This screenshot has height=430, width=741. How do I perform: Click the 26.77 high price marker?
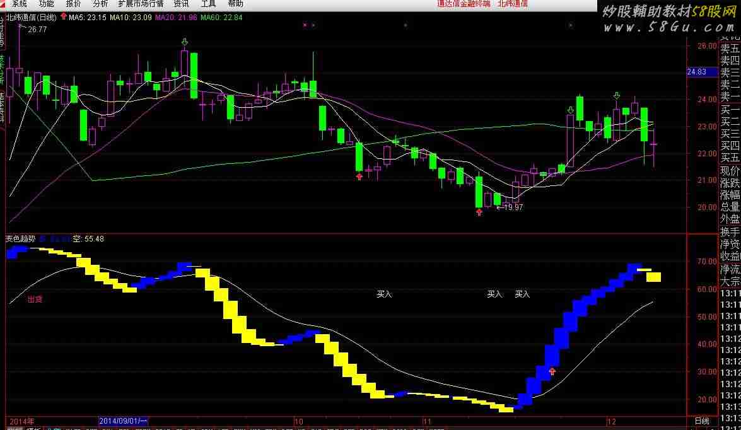click(x=37, y=29)
